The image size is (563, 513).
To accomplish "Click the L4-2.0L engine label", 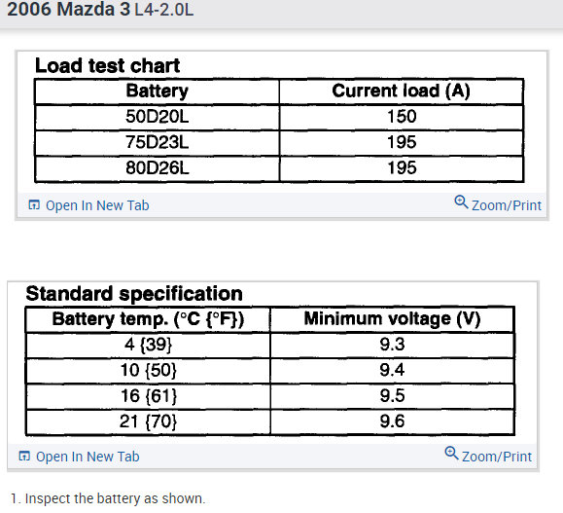I will [x=164, y=10].
